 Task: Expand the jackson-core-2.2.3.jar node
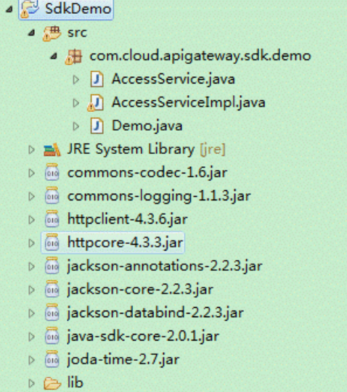coord(31,290)
